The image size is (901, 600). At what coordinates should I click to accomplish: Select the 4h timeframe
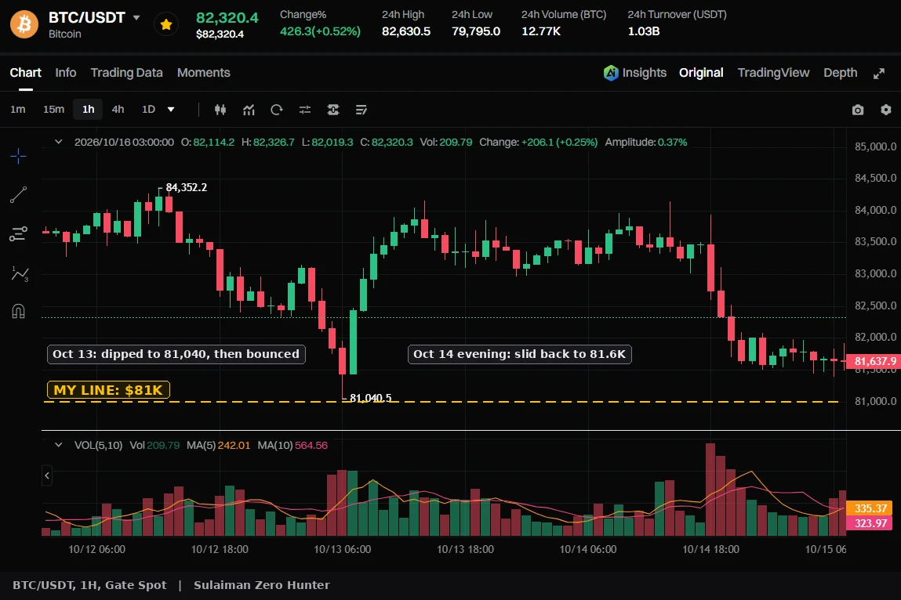click(118, 109)
